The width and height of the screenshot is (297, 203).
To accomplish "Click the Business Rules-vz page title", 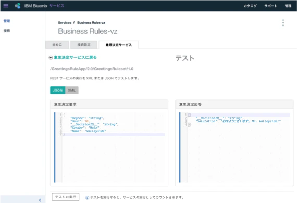I will 88,31.
